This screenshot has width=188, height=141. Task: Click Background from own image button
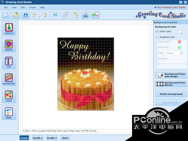coord(171,75)
